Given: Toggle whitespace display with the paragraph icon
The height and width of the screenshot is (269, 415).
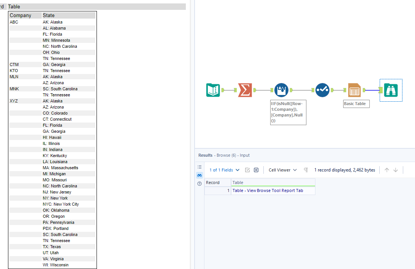Looking at the screenshot, I should click(306, 170).
